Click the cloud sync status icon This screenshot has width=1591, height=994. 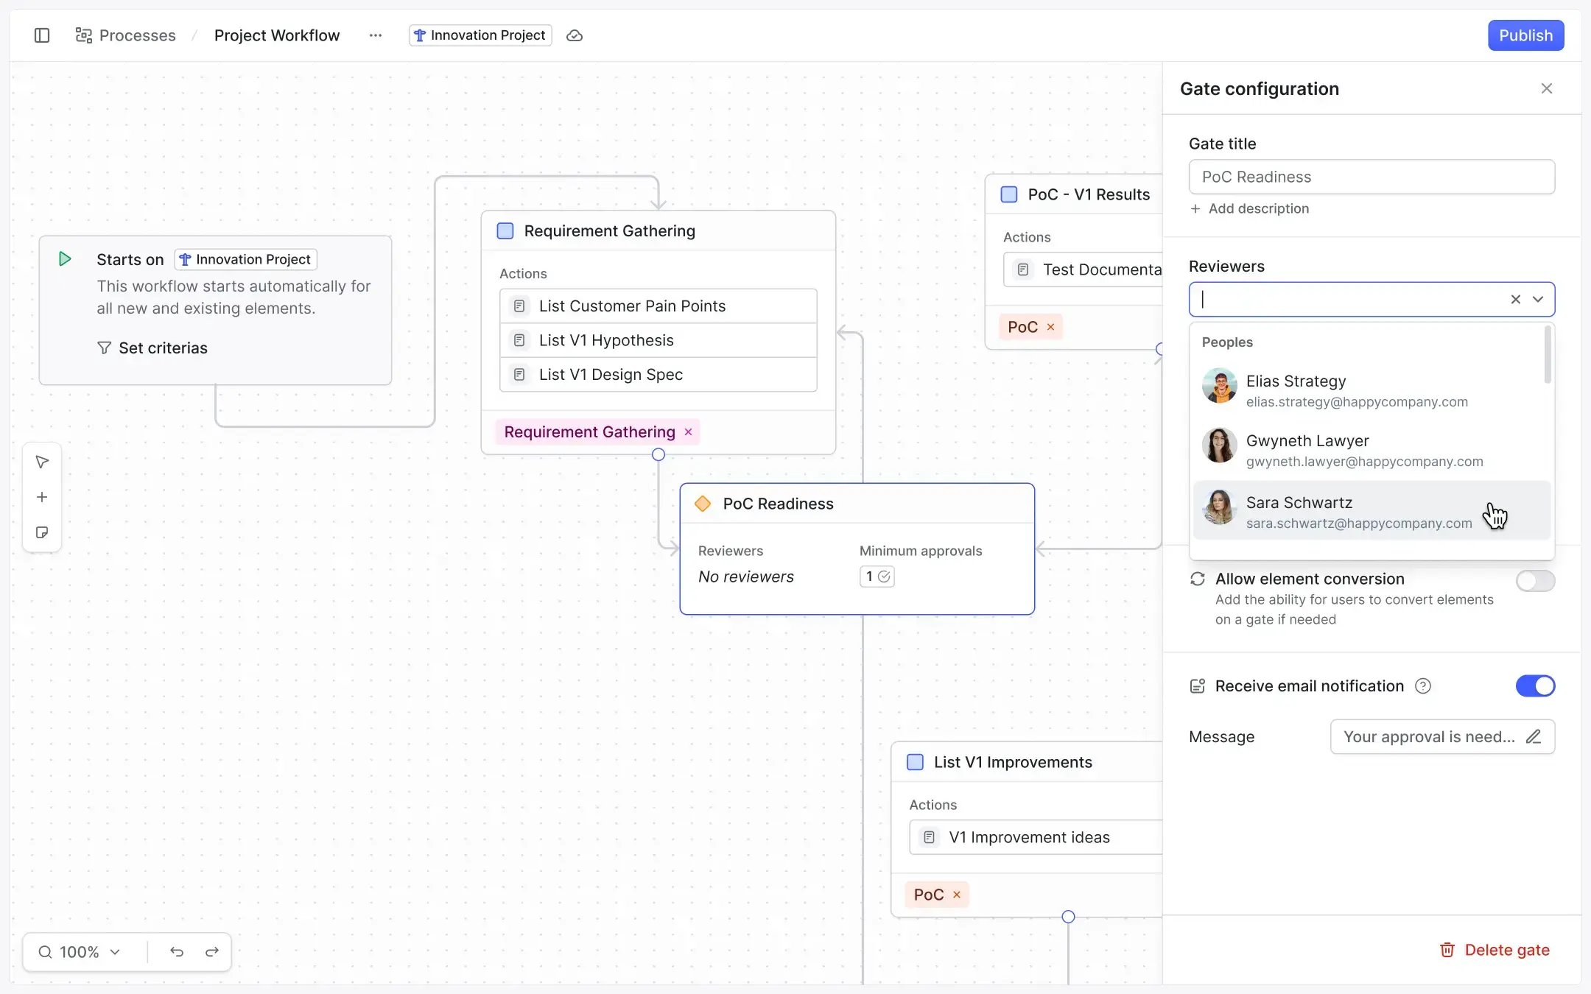point(575,35)
